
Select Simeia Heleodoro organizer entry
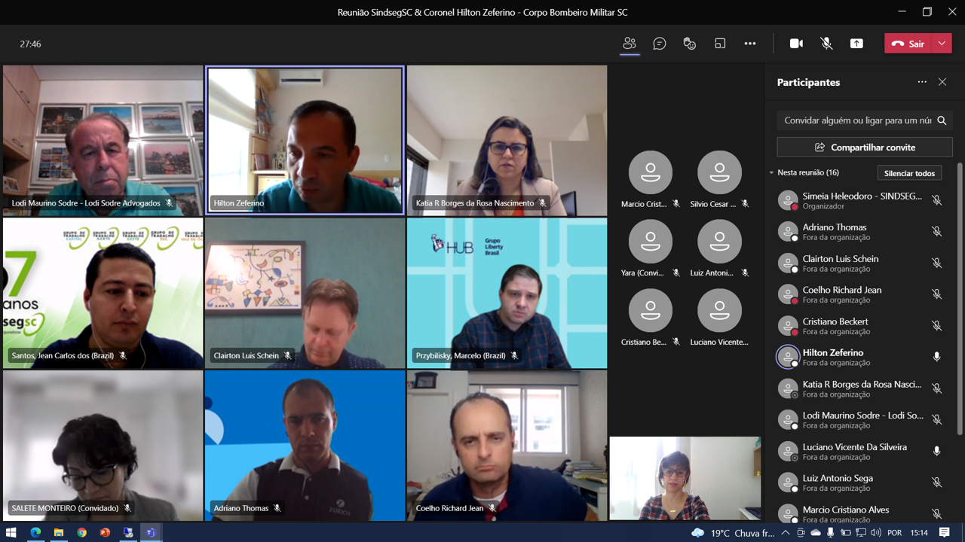click(859, 200)
